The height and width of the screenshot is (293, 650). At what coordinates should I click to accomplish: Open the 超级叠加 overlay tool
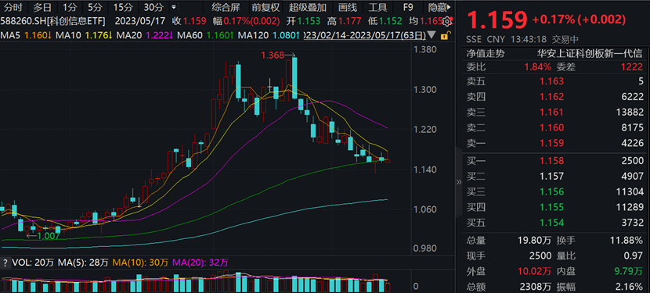[308, 7]
